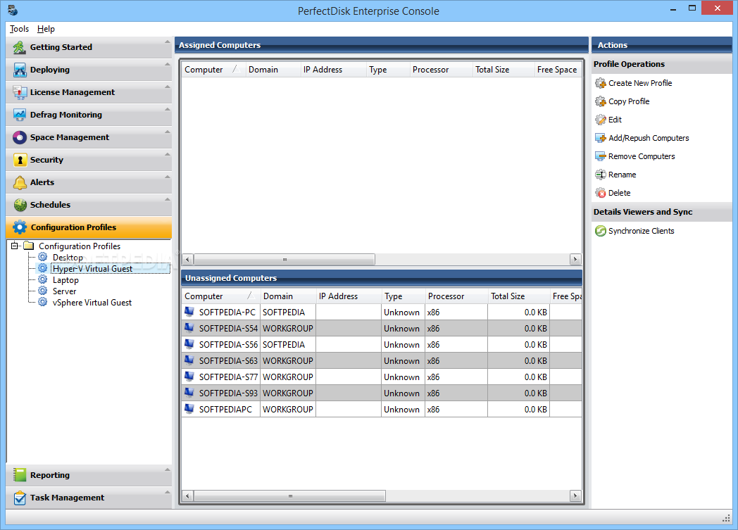Click the Space Management disc icon
This screenshot has width=738, height=530.
[19, 137]
